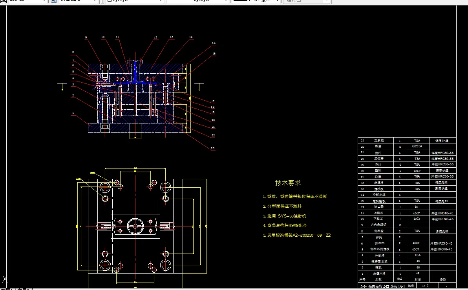Click 浇口套 in parts list row 12
The image size is (468, 290).
point(379,207)
